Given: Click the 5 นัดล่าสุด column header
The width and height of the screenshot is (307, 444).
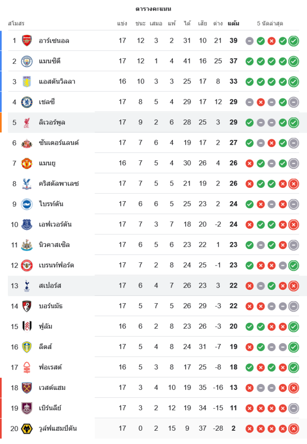Looking at the screenshot, I should (270, 24).
